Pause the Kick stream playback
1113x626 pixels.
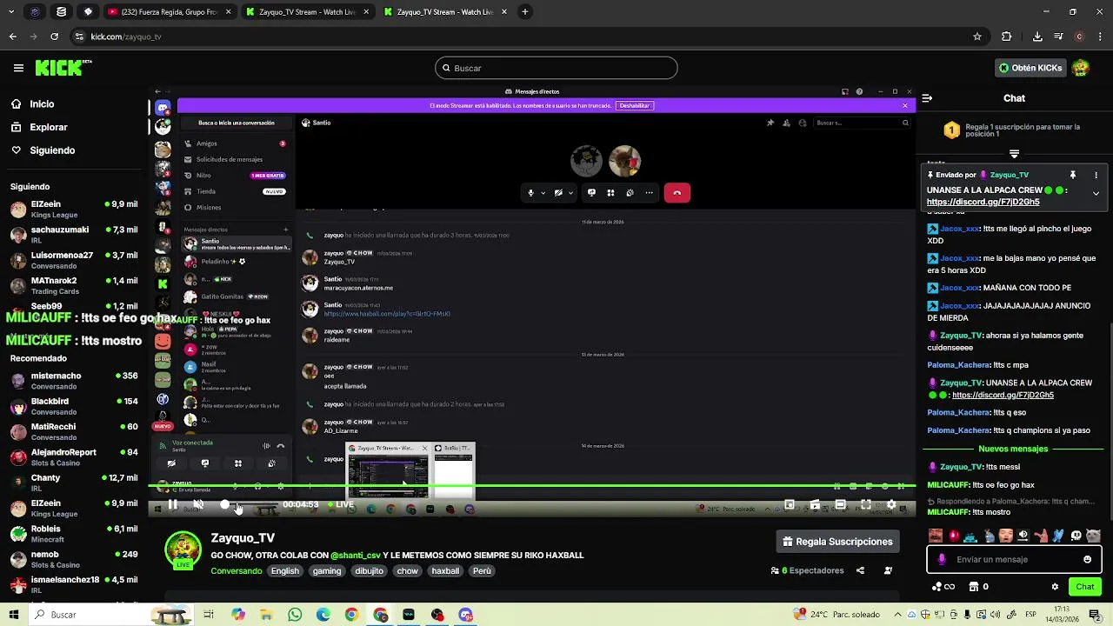click(x=173, y=504)
